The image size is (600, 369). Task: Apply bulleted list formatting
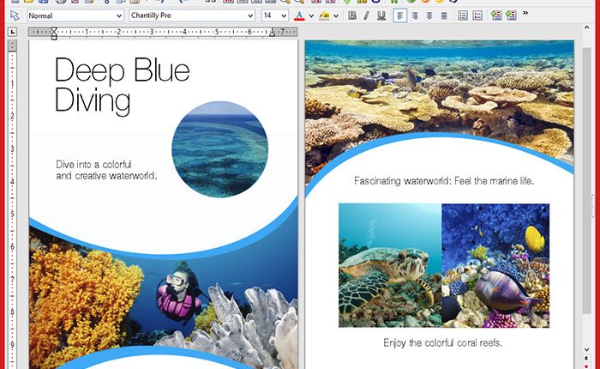461,15
